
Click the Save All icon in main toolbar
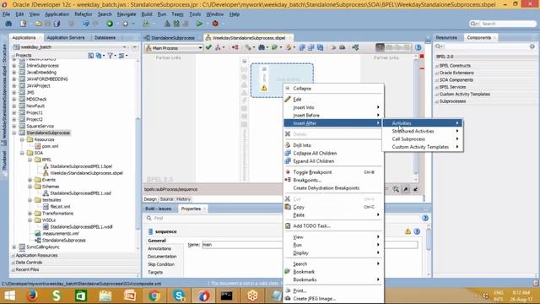coord(57,24)
